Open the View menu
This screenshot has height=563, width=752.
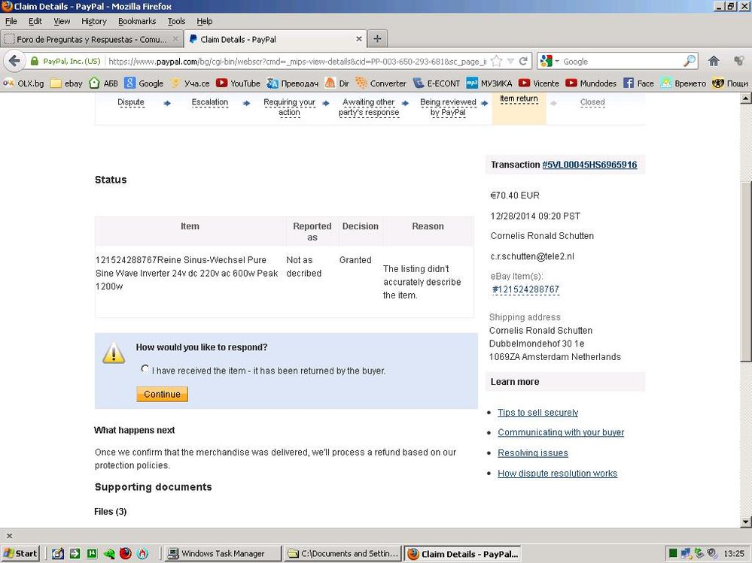(62, 21)
